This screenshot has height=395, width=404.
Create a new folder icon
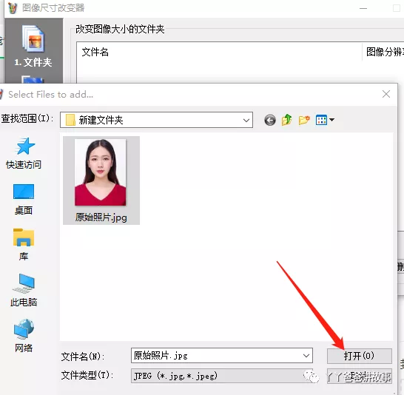(x=304, y=120)
